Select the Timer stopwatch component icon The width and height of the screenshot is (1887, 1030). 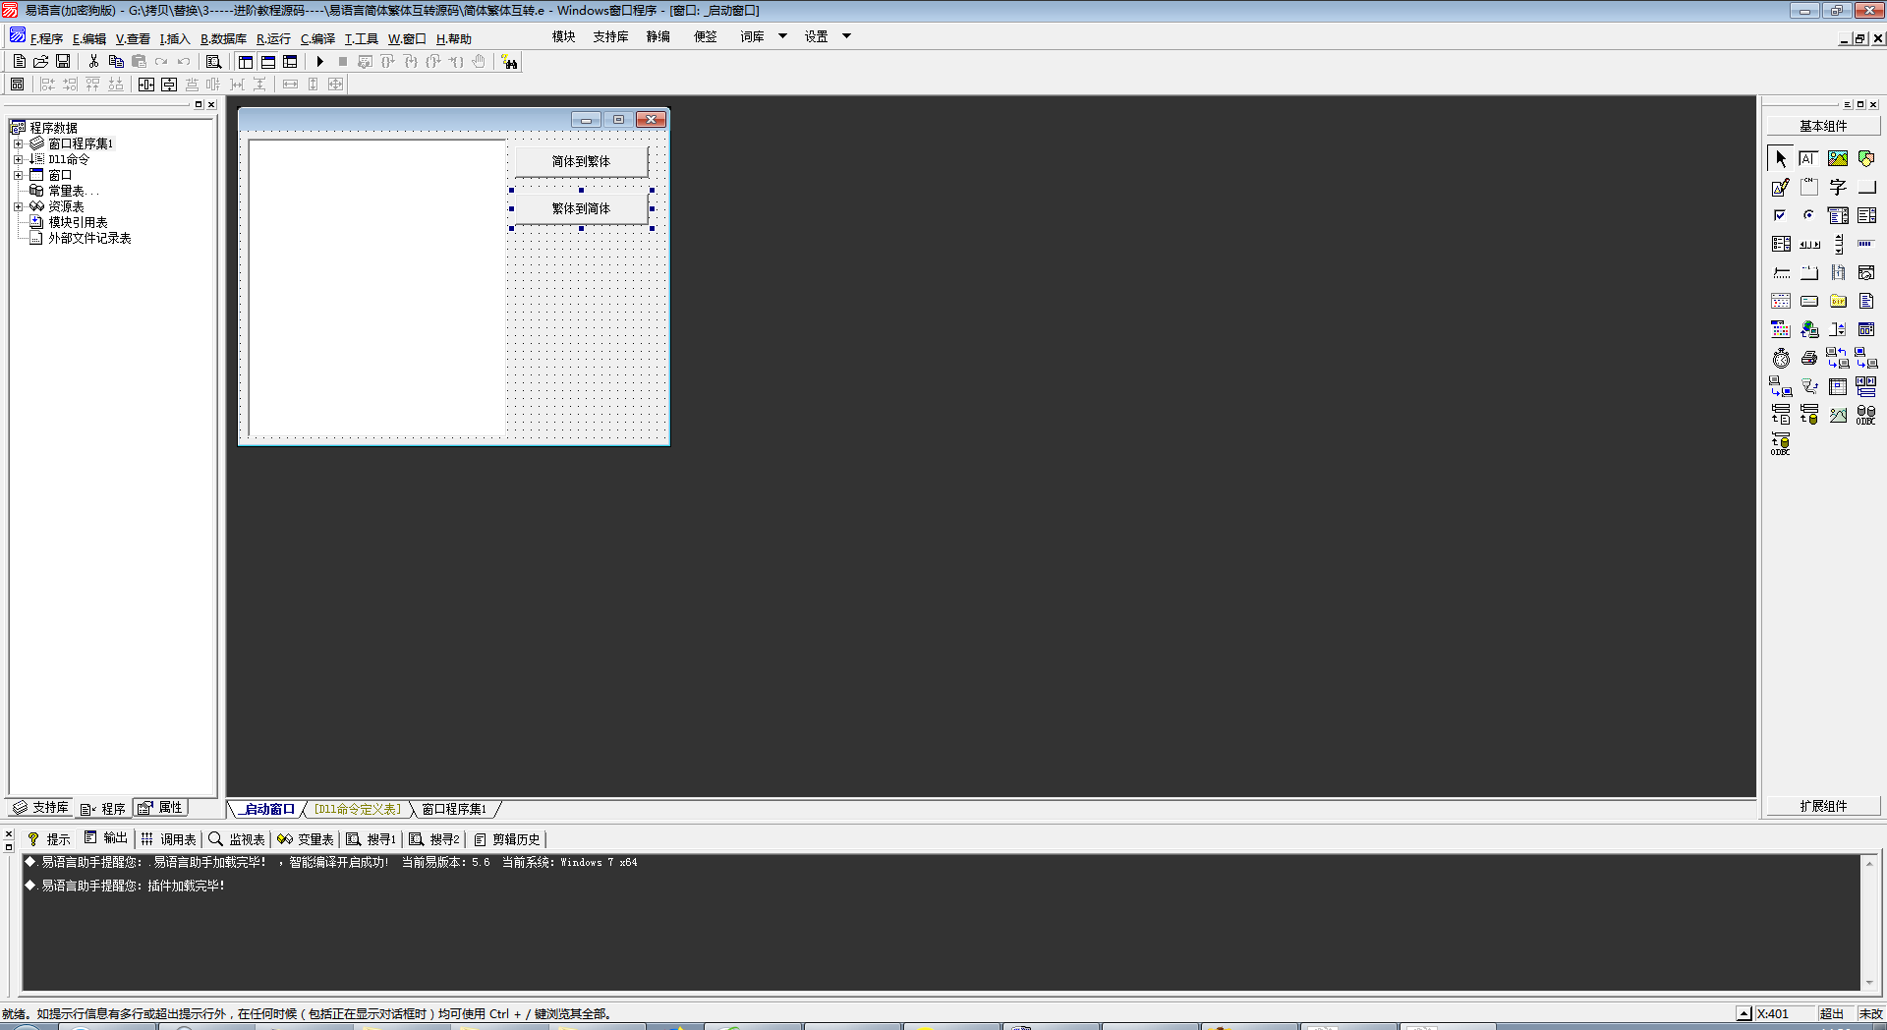(1780, 358)
